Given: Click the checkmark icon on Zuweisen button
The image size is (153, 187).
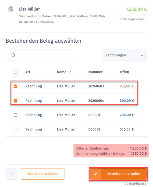Looking at the screenshot, I should click(x=95, y=174).
